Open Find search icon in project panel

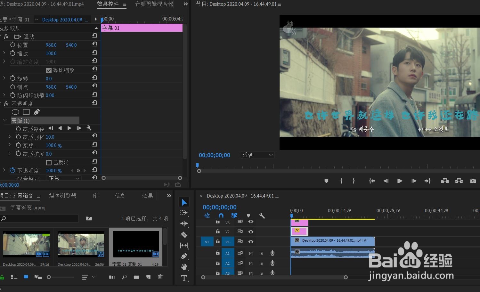click(124, 277)
